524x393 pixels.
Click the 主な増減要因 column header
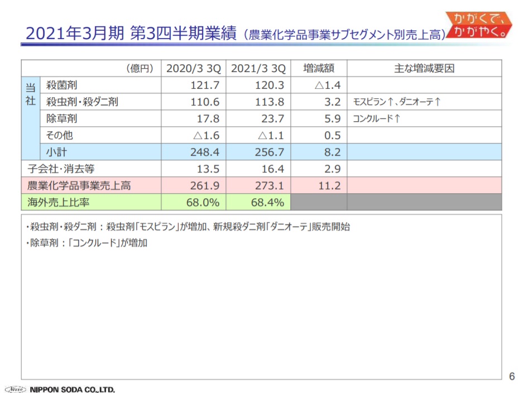[424, 69]
